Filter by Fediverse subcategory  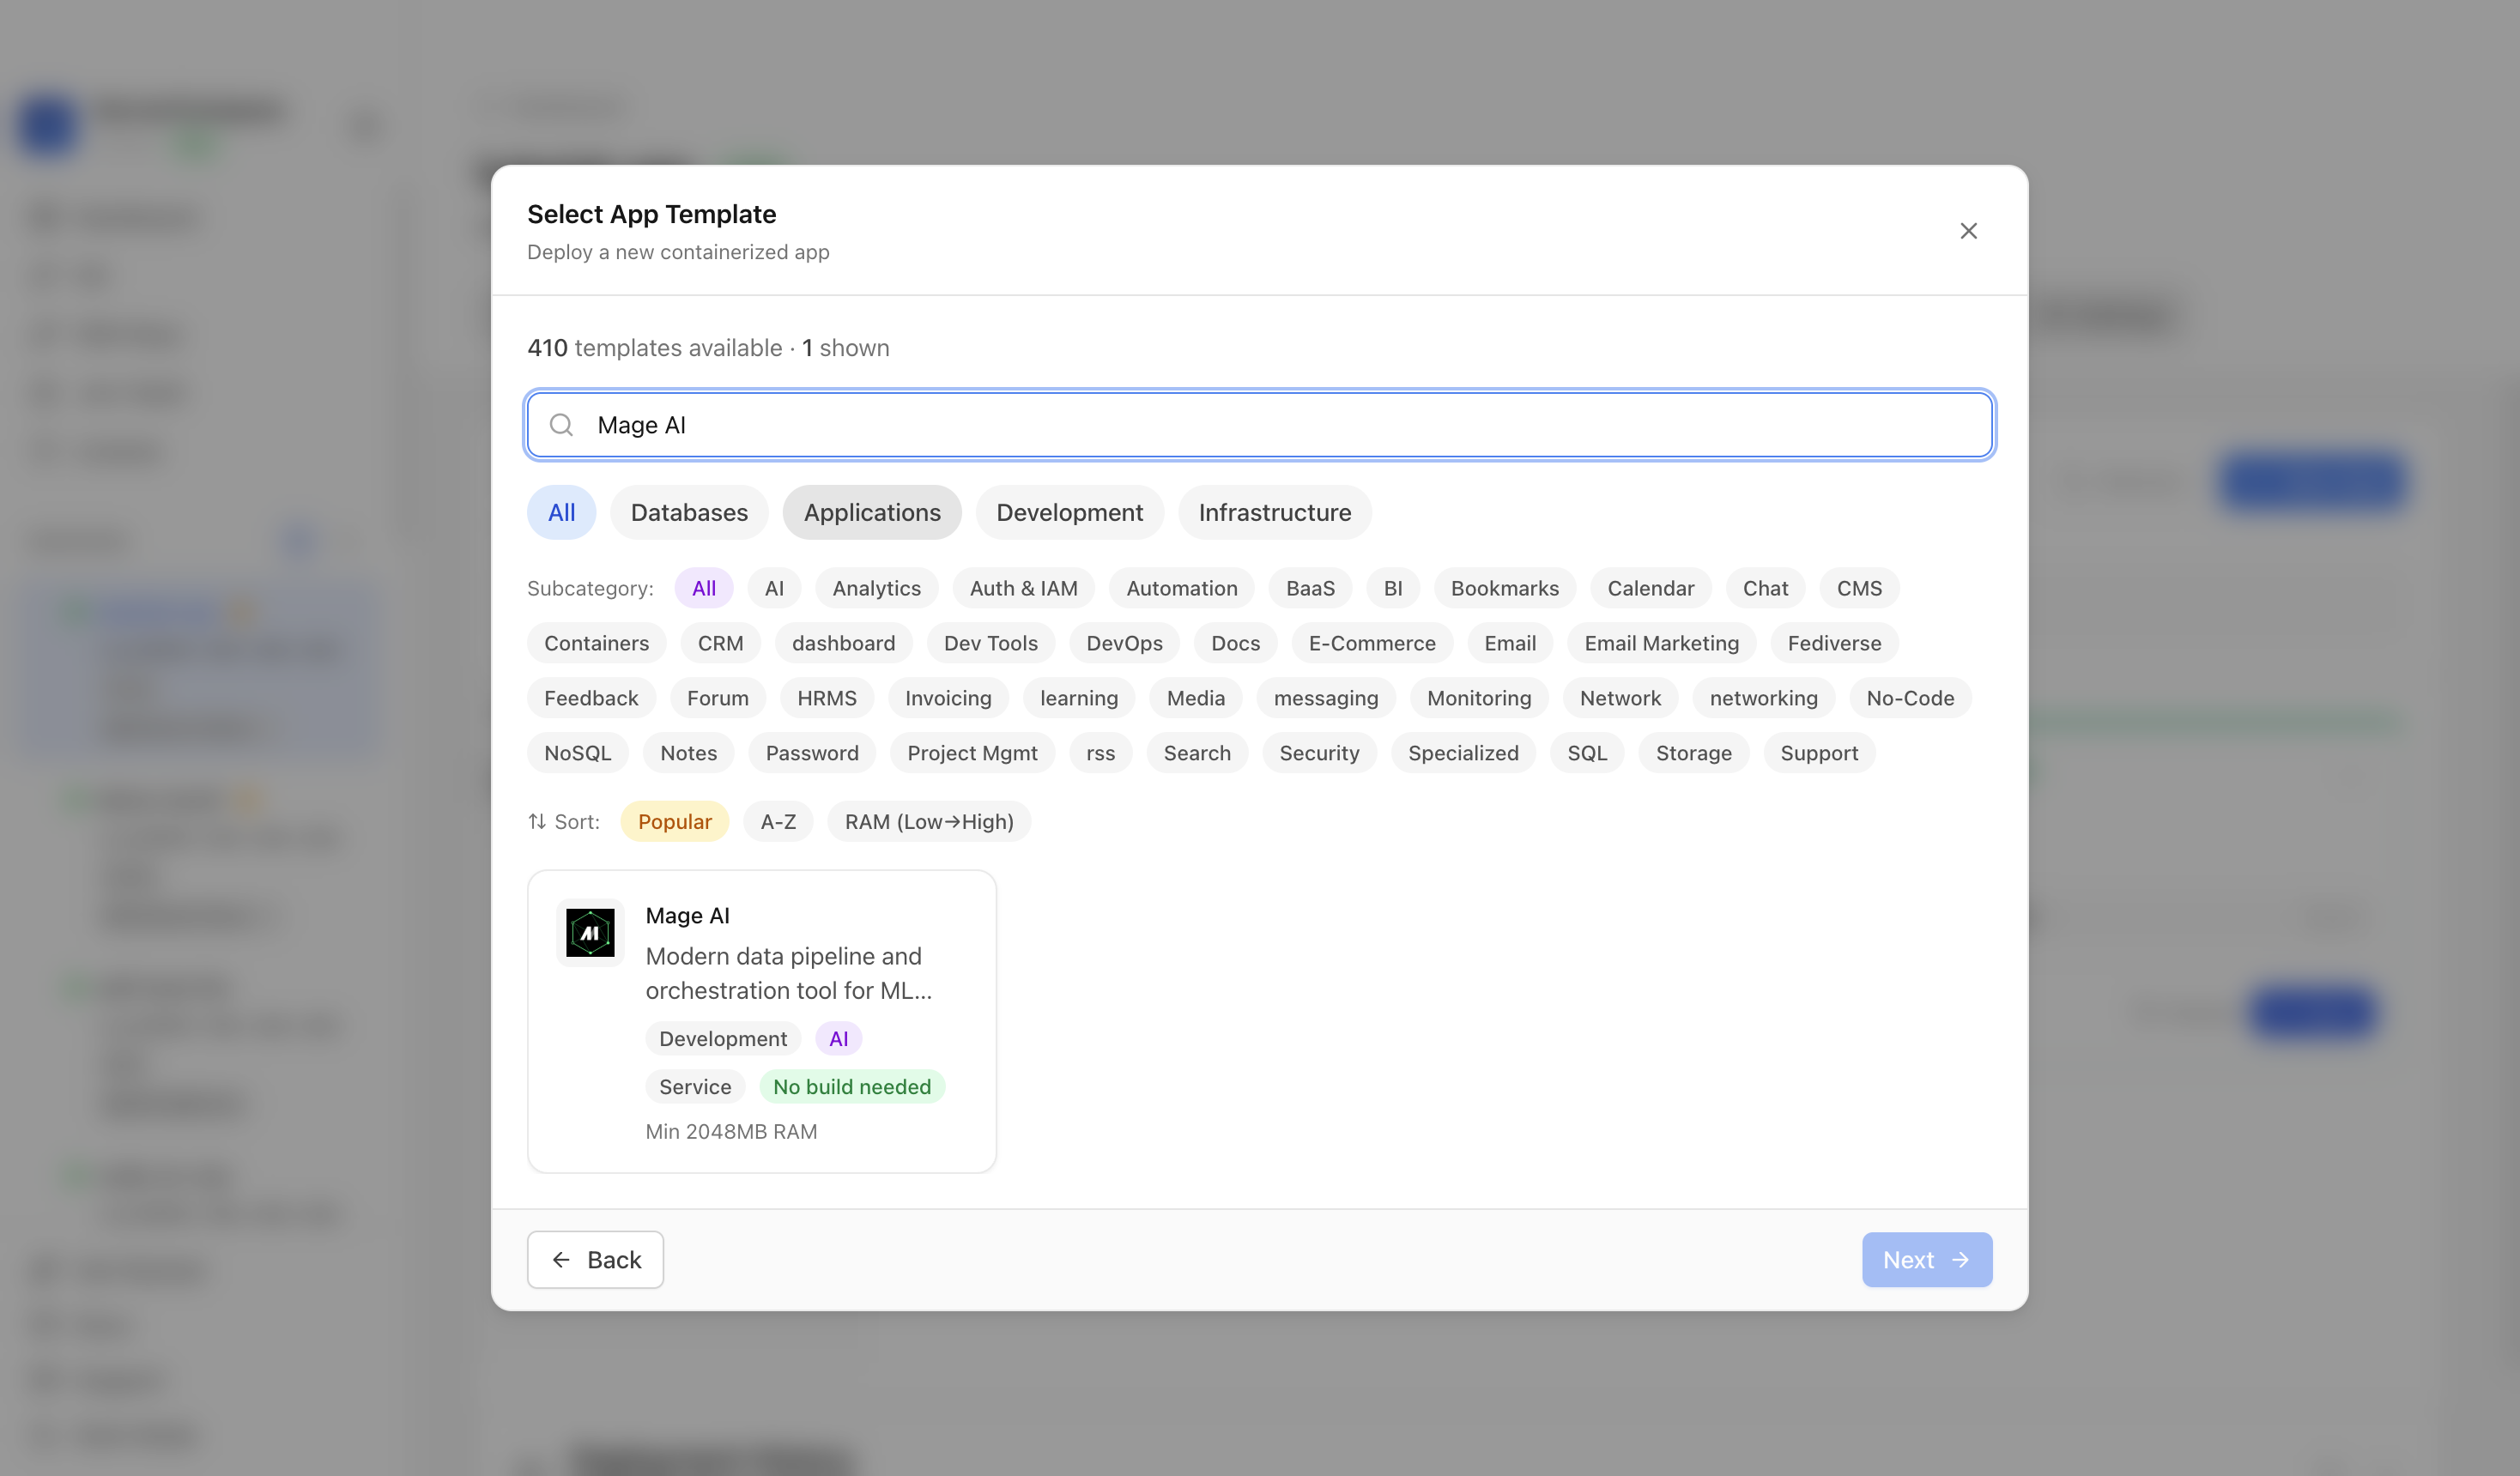[1834, 643]
